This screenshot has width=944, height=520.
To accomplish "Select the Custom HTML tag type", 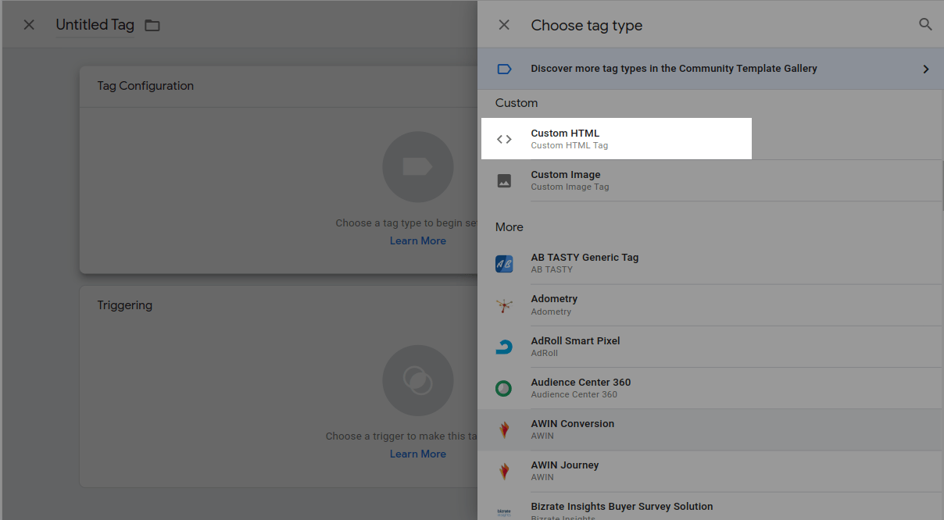I will point(565,134).
